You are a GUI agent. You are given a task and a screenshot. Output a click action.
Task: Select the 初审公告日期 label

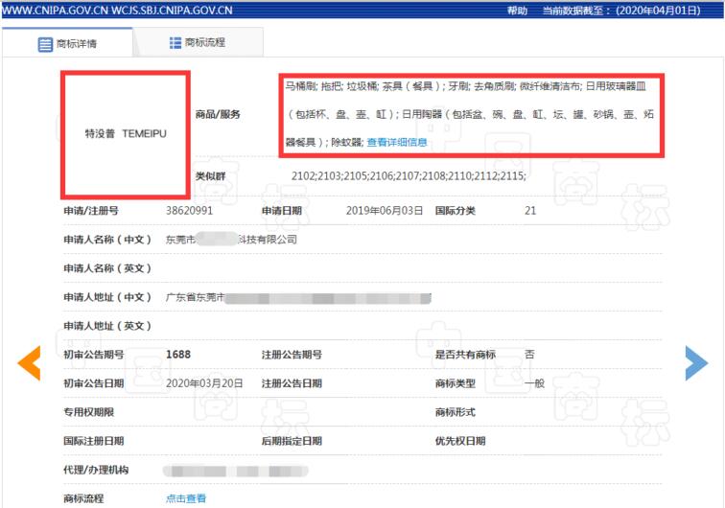point(93,383)
